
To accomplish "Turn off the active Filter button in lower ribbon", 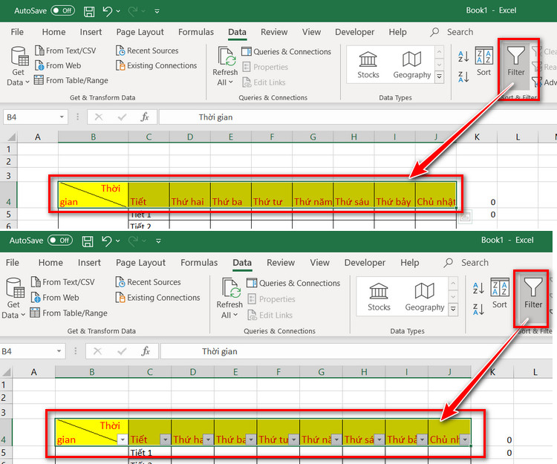I will (x=532, y=293).
